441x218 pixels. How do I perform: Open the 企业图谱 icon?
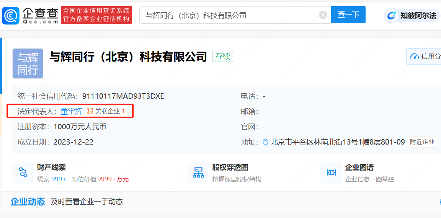point(331,172)
